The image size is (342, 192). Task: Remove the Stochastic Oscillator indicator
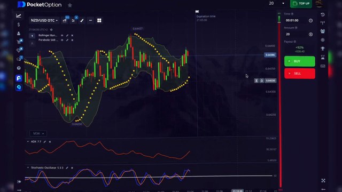72,168
